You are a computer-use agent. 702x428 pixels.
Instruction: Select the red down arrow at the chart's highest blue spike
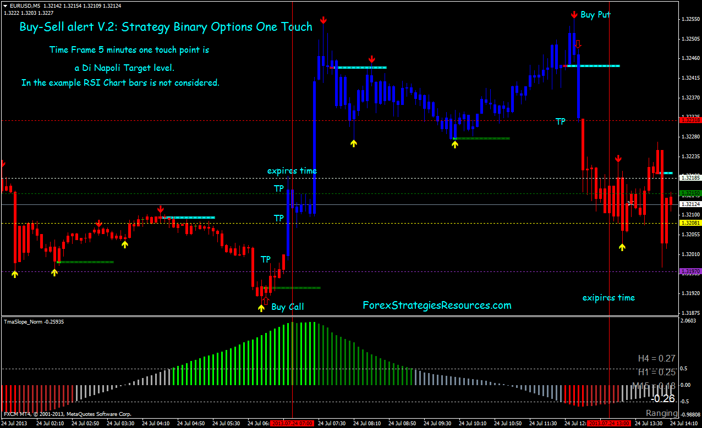click(x=323, y=20)
